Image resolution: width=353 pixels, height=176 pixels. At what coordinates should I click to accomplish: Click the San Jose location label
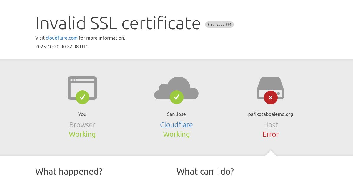176,114
